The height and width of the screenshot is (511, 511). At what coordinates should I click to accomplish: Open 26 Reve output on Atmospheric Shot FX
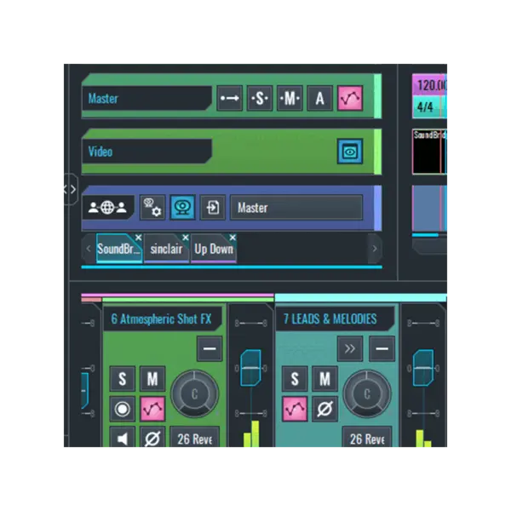(x=194, y=438)
